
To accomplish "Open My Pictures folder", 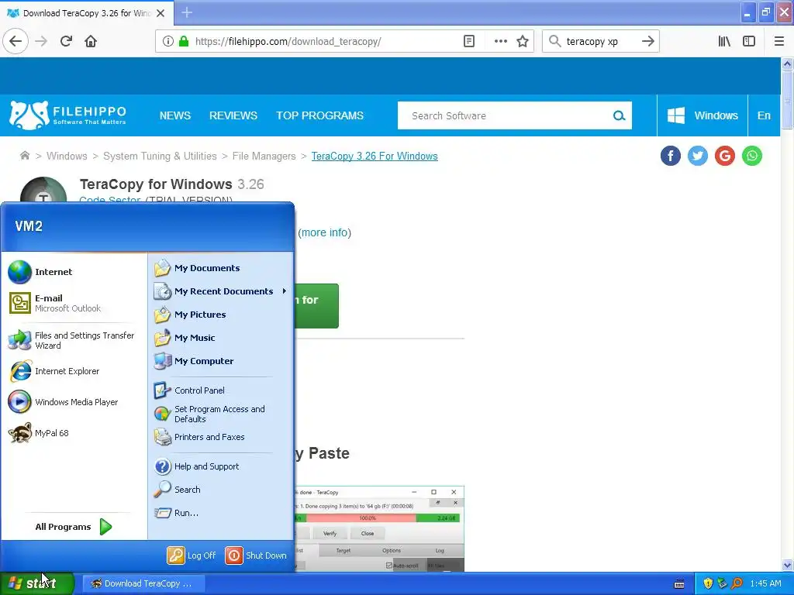I will point(221,315).
